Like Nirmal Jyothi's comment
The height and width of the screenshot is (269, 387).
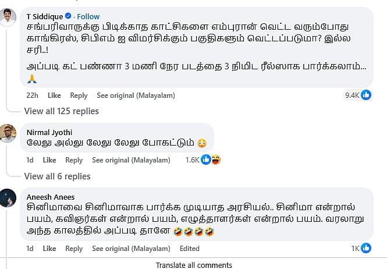tap(49, 160)
